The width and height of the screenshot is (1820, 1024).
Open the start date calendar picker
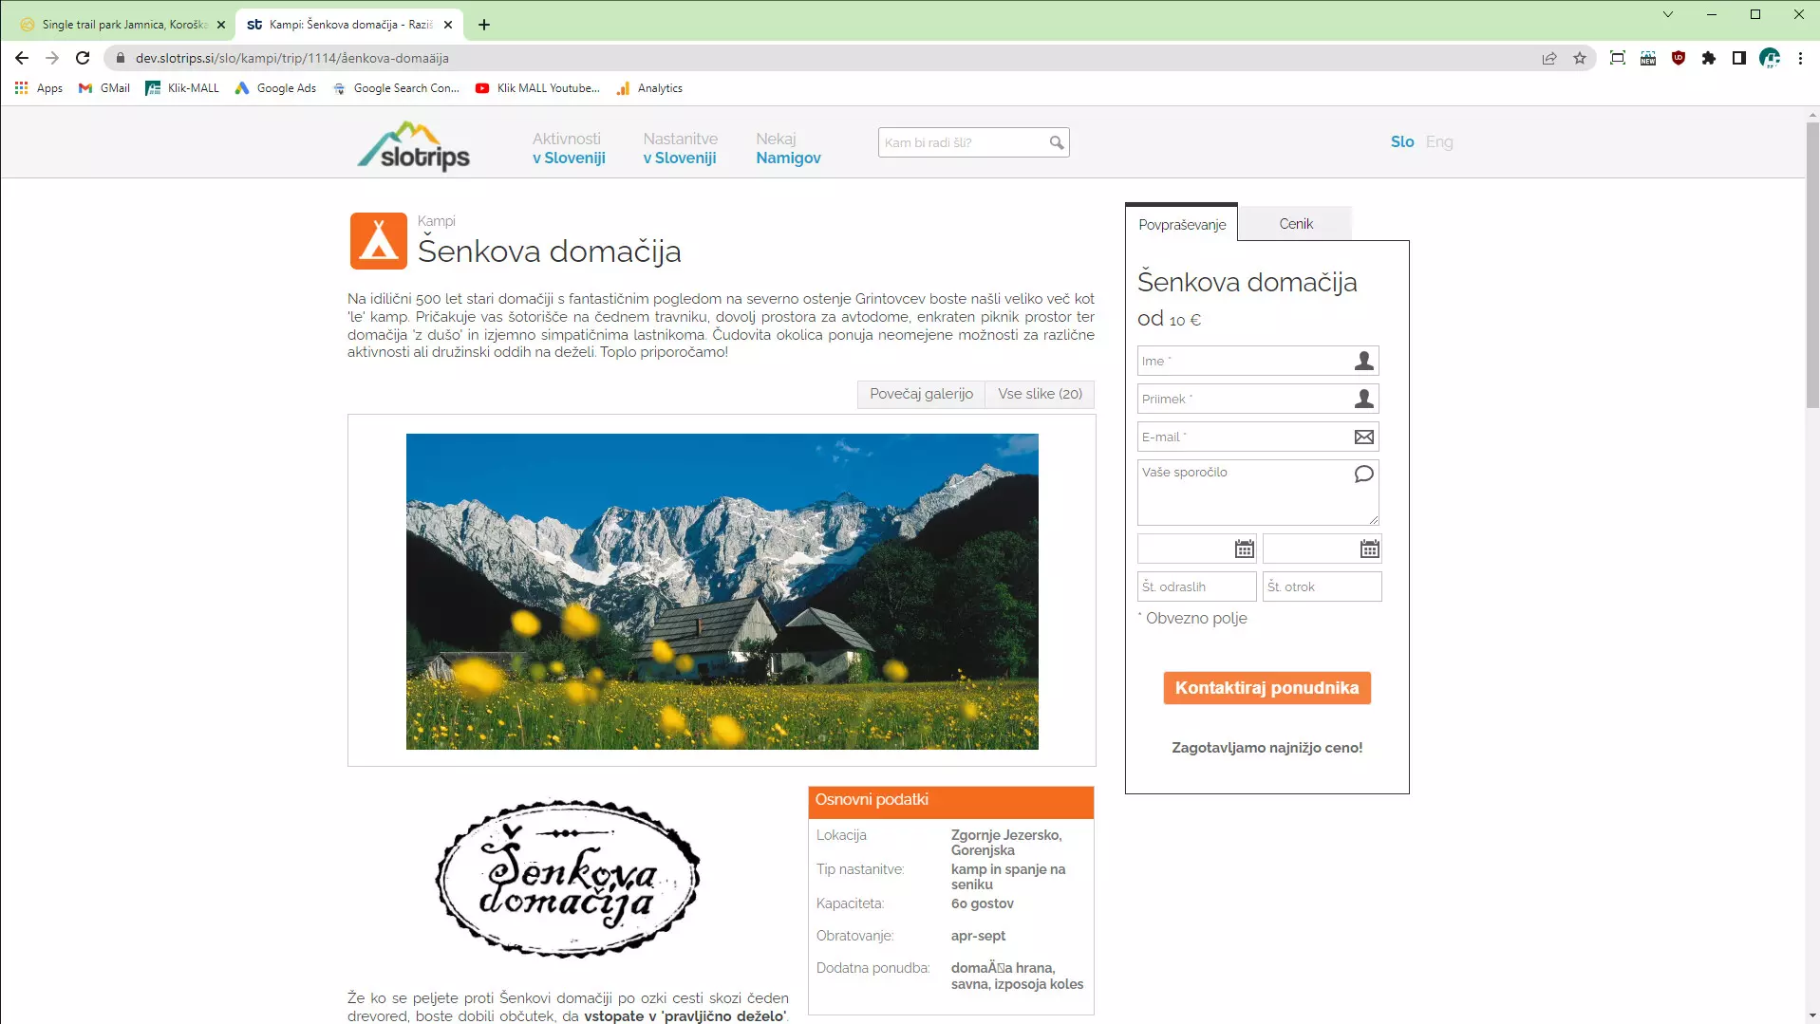click(x=1244, y=549)
